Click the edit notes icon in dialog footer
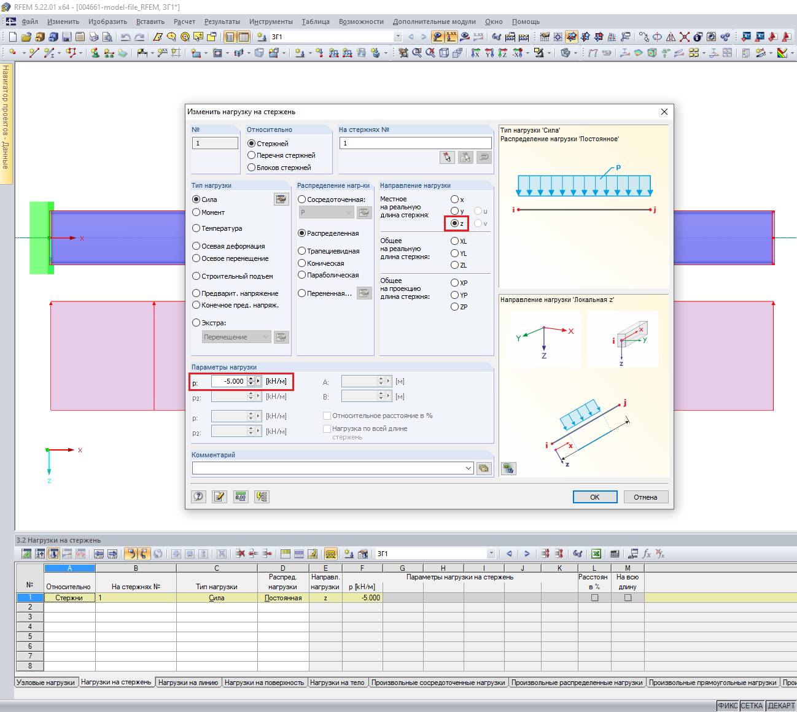The height and width of the screenshot is (712, 797). click(x=219, y=497)
